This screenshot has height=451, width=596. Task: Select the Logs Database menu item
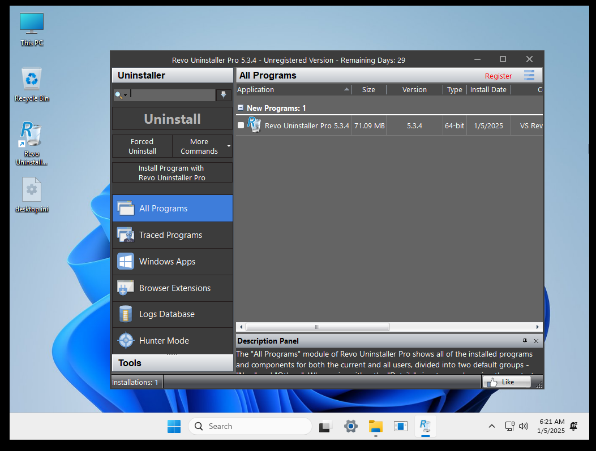pos(173,314)
